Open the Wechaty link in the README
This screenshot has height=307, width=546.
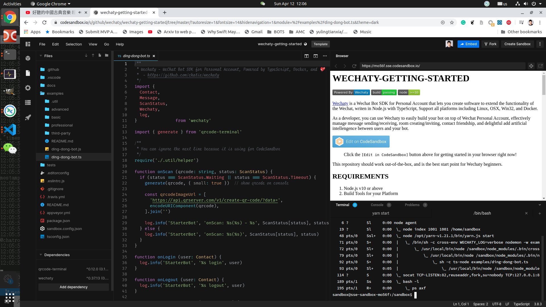click(x=340, y=103)
